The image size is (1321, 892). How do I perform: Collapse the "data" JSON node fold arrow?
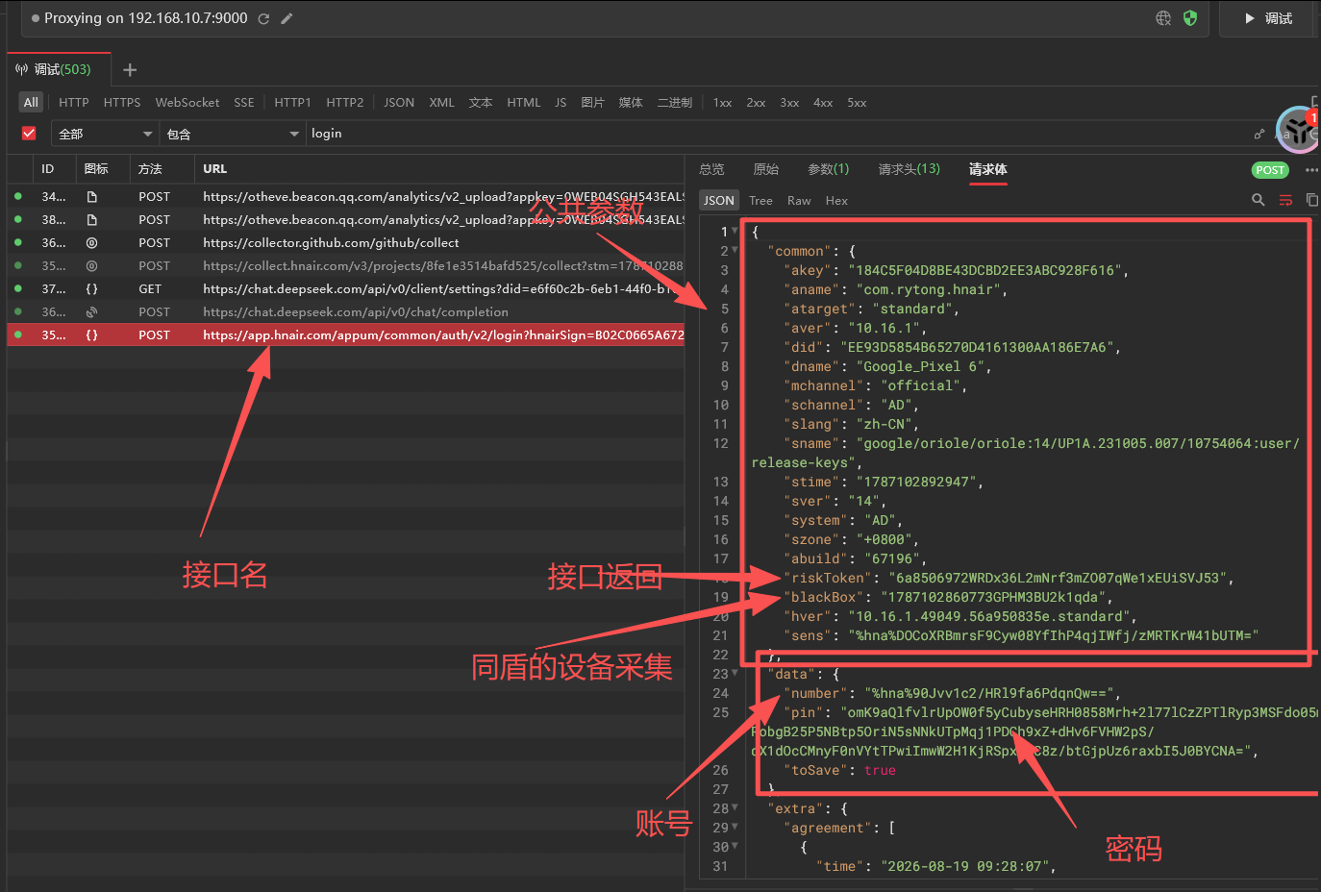click(x=735, y=673)
